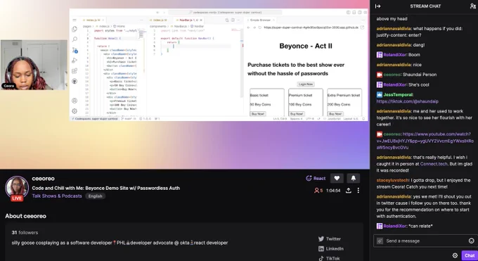Click the Ceora webcam overlay

point(34,65)
